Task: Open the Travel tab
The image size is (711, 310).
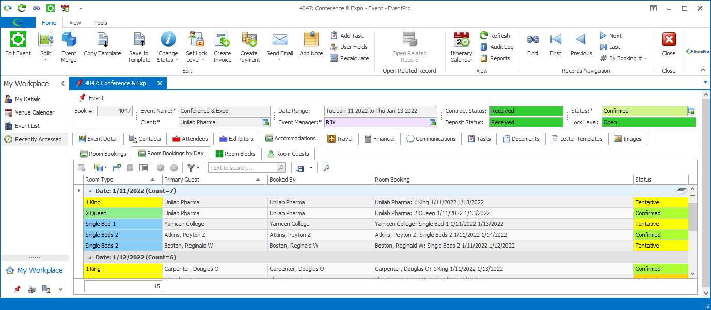Action: tap(340, 139)
